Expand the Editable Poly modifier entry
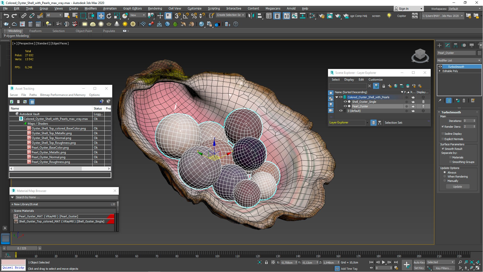The width and height of the screenshot is (483, 272). tap(440, 71)
